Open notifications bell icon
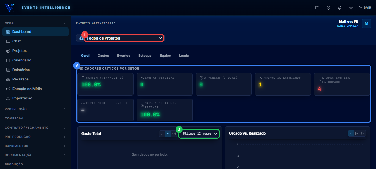This screenshot has height=169, width=376. (x=340, y=8)
